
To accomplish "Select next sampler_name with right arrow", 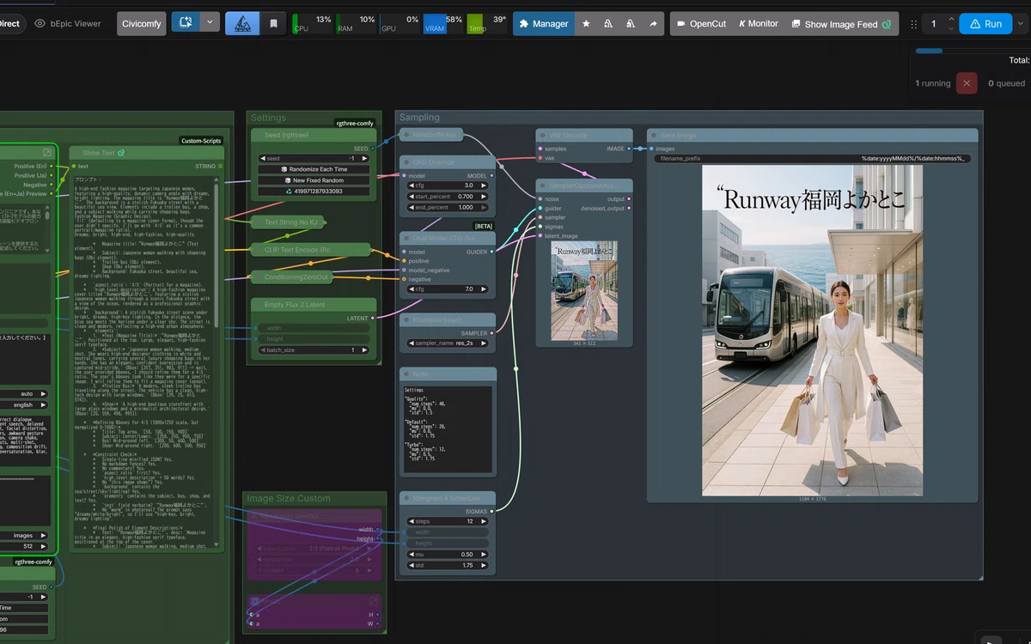I will [x=485, y=343].
